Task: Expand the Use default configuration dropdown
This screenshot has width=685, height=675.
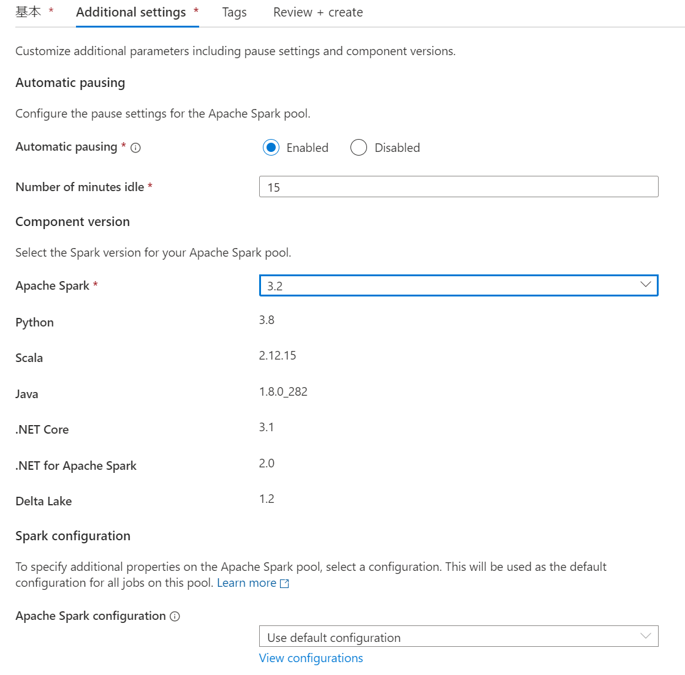Action: 458,636
